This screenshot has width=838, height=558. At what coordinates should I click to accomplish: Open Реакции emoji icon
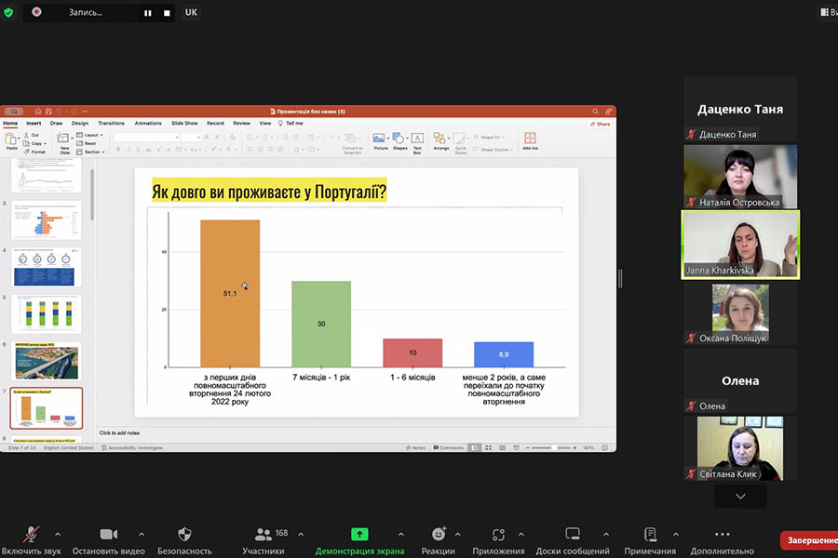438,535
